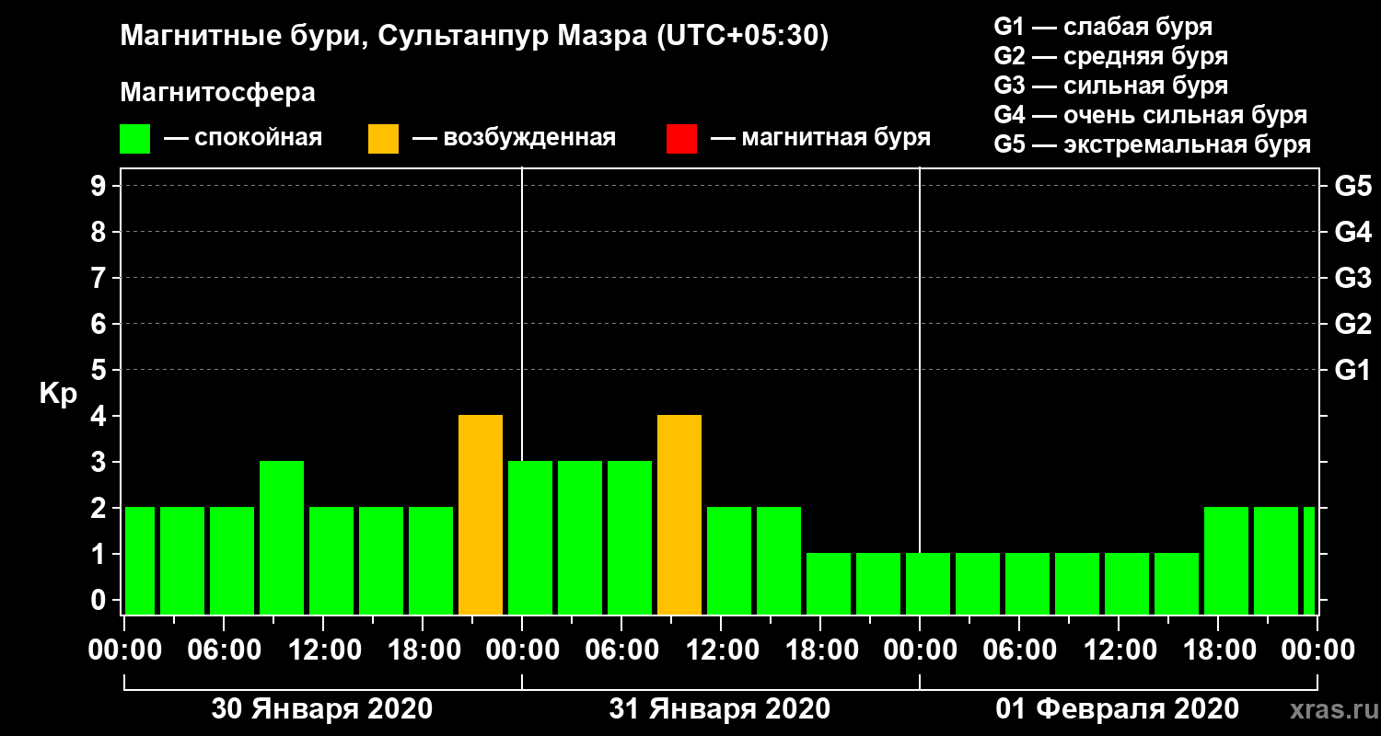Click the red 'магнитная буря' legend swatch

(681, 139)
